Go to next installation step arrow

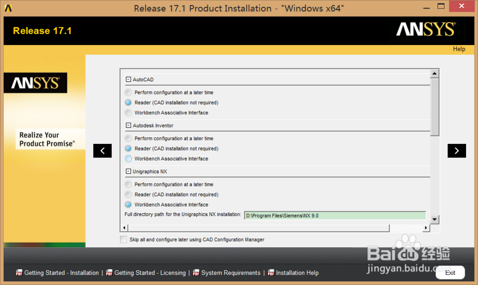(456, 151)
